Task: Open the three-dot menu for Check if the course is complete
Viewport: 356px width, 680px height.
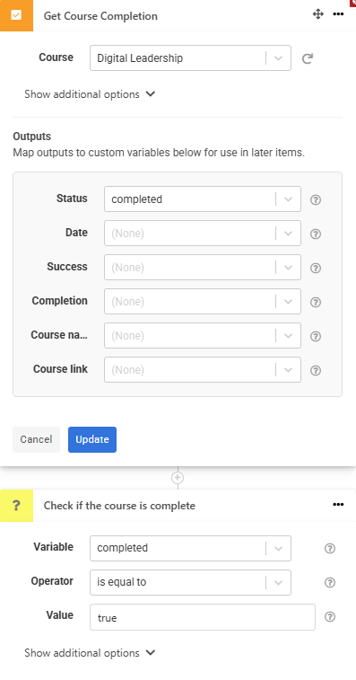Action: pos(338,504)
